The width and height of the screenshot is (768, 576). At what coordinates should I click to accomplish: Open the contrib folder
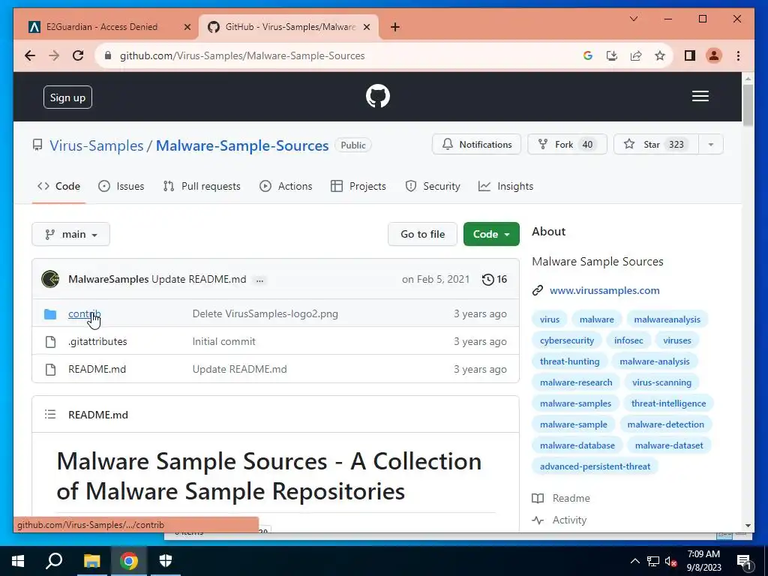[x=84, y=314]
